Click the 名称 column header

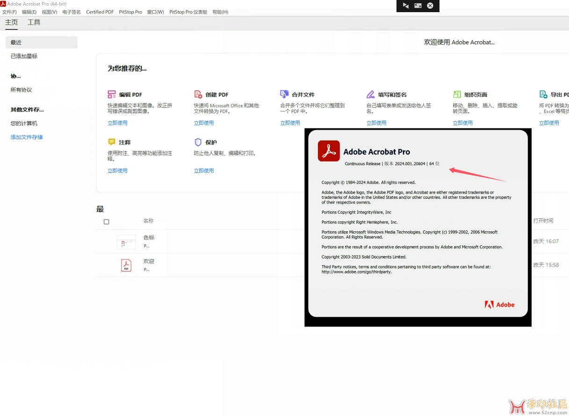[148, 221]
